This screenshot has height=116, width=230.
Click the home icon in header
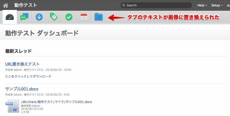[6, 5]
